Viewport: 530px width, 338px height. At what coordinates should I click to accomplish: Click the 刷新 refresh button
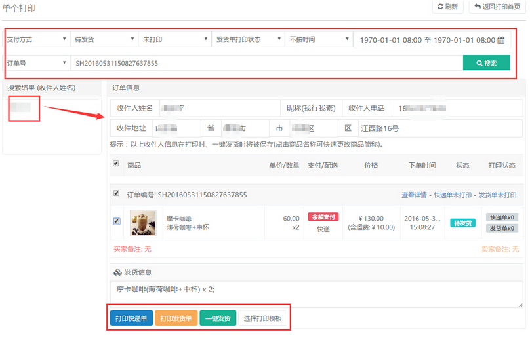447,7
